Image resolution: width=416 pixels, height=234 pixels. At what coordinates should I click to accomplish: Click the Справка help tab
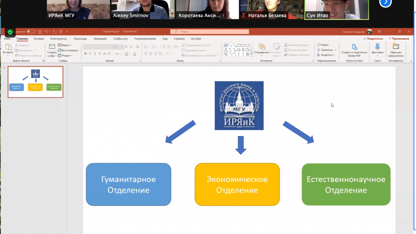(x=179, y=39)
